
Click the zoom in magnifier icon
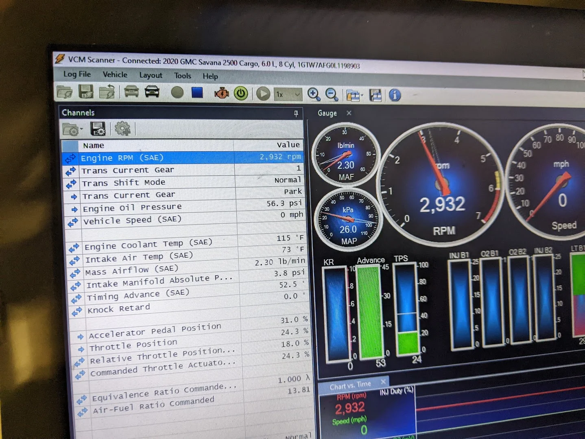pyautogui.click(x=313, y=94)
